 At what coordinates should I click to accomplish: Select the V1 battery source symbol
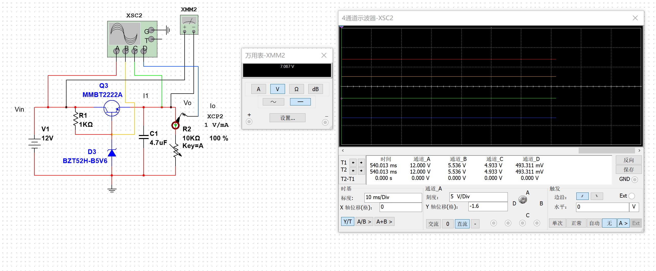click(x=34, y=143)
